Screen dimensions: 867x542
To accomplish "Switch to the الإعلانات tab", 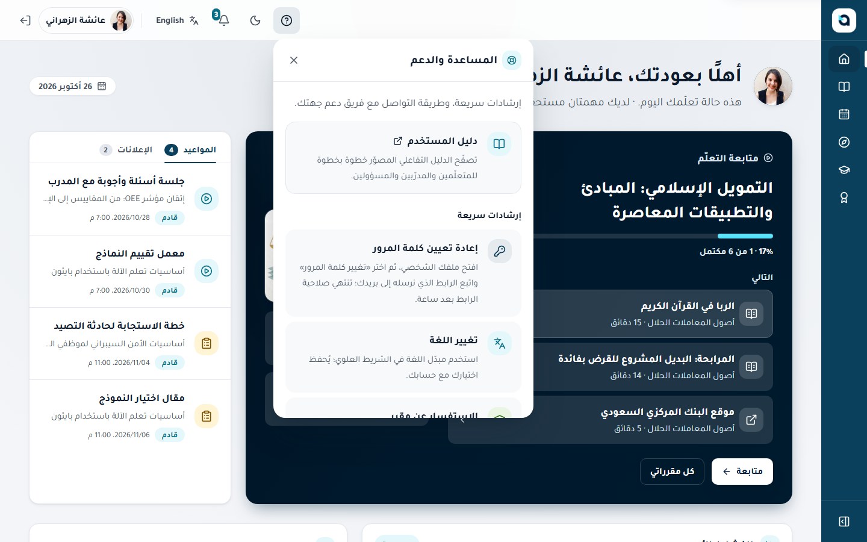I will click(126, 149).
